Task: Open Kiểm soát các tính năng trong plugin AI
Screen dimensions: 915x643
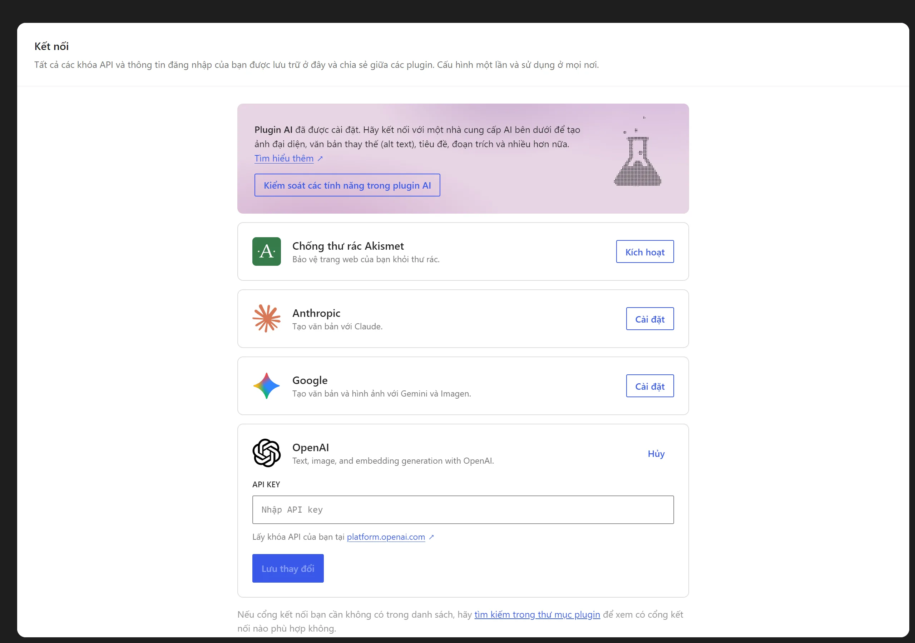Action: tap(347, 185)
